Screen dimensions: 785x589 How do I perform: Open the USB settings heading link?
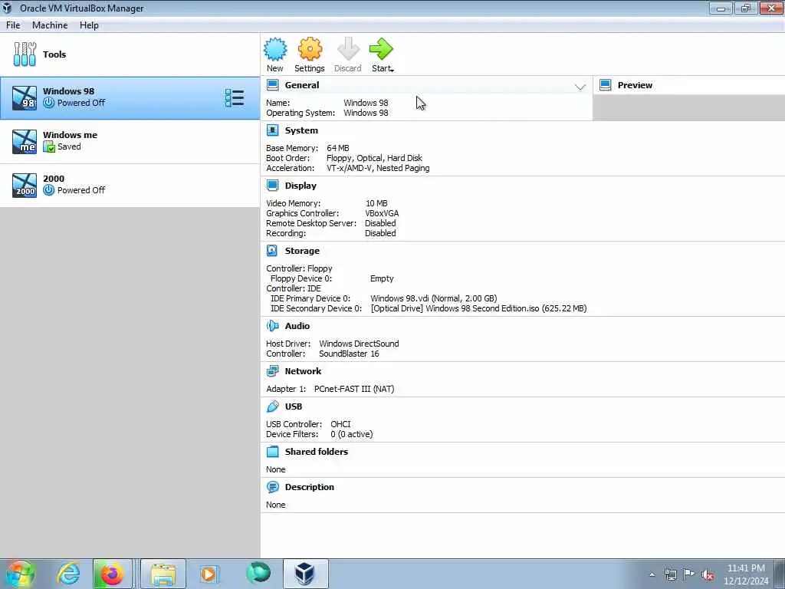coord(294,406)
